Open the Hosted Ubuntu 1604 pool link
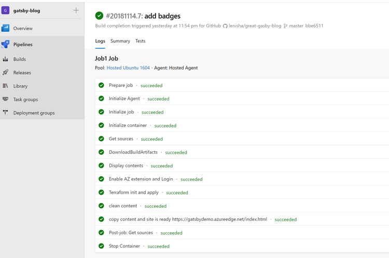The image size is (389, 258). (x=128, y=68)
